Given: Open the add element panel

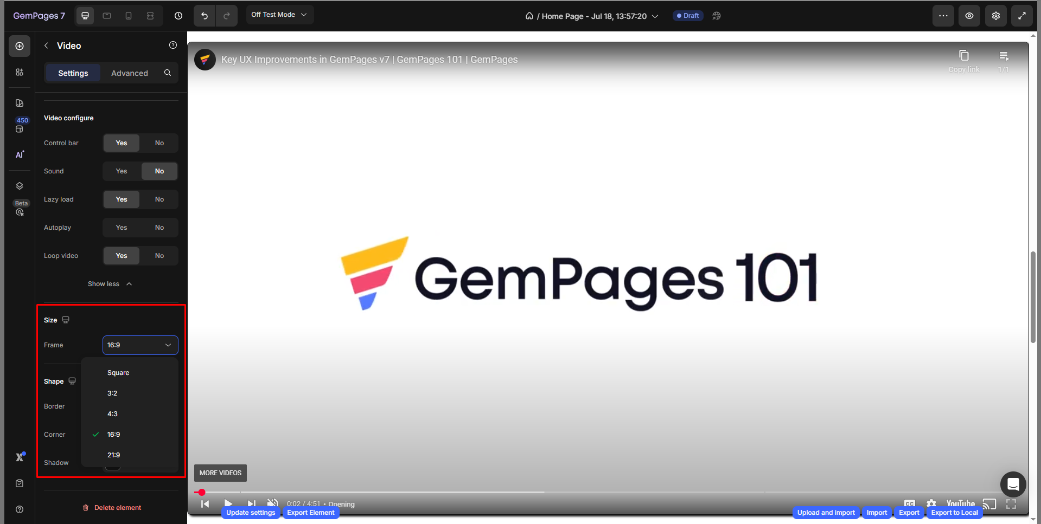Looking at the screenshot, I should point(20,46).
